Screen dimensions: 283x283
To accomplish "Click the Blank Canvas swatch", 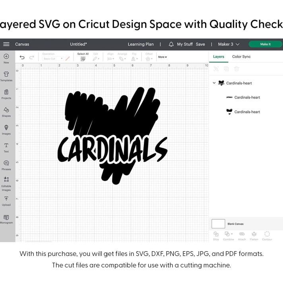I will coord(218,224).
